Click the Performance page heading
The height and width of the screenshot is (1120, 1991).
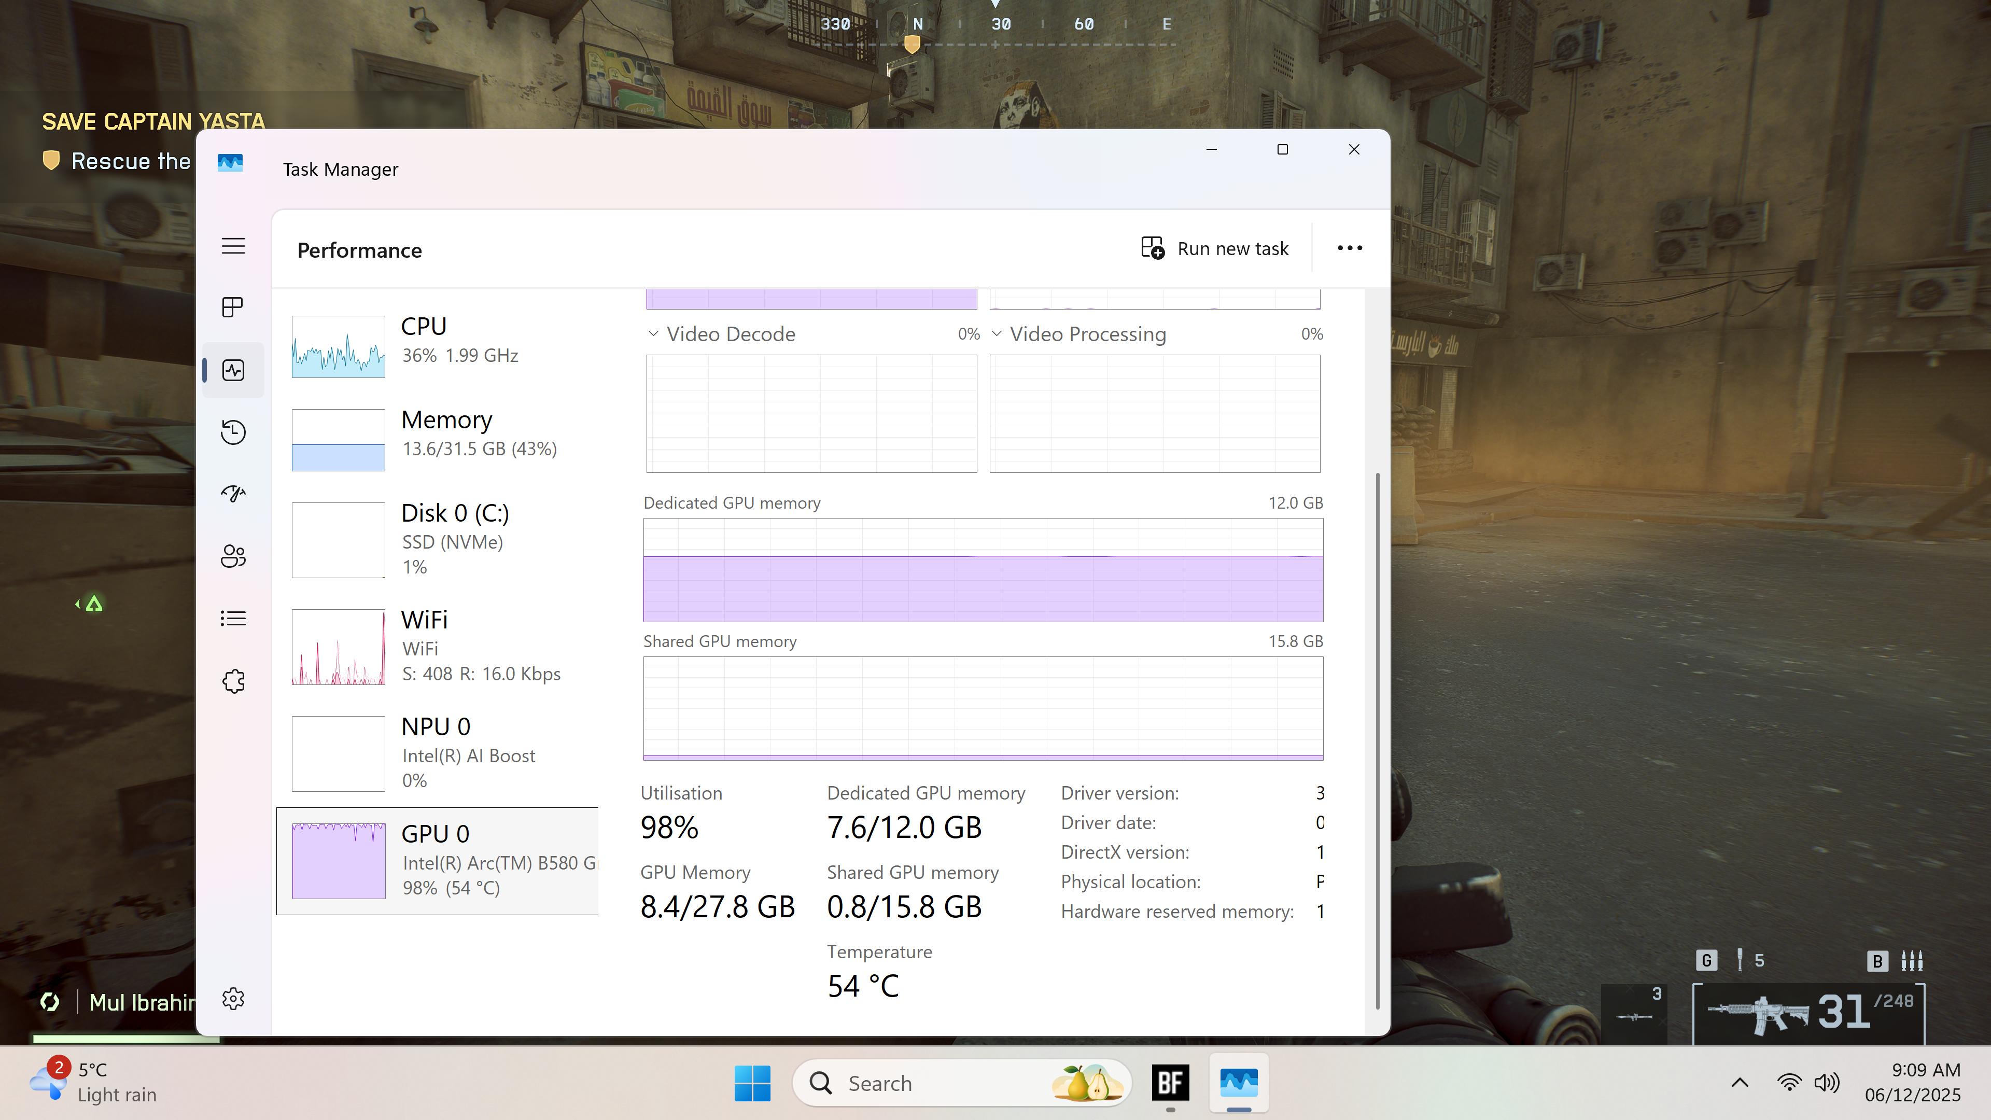[359, 250]
